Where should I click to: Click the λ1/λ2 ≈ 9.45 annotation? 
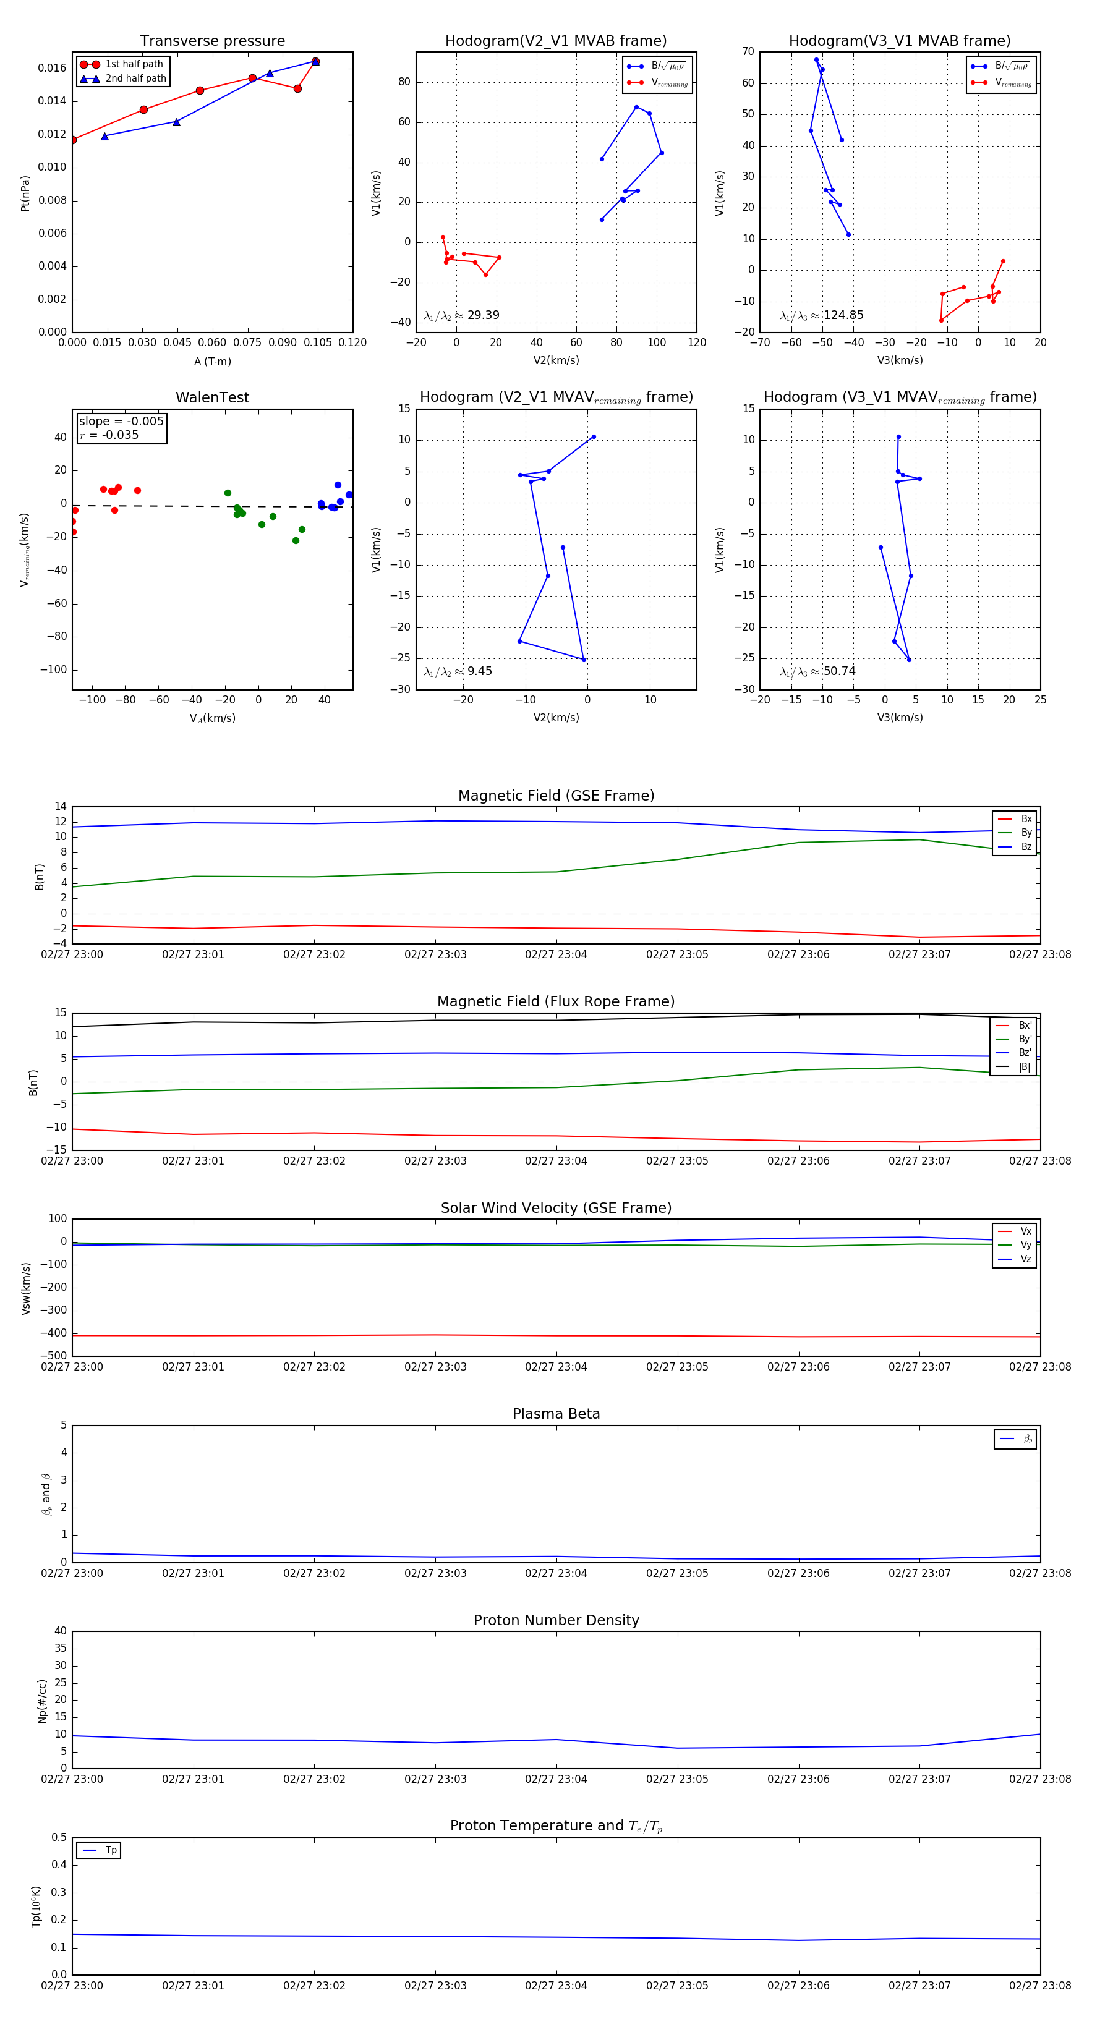(458, 671)
